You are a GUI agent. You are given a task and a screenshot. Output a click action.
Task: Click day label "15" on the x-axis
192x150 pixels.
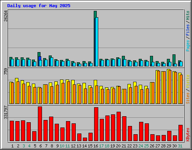[90, 146]
